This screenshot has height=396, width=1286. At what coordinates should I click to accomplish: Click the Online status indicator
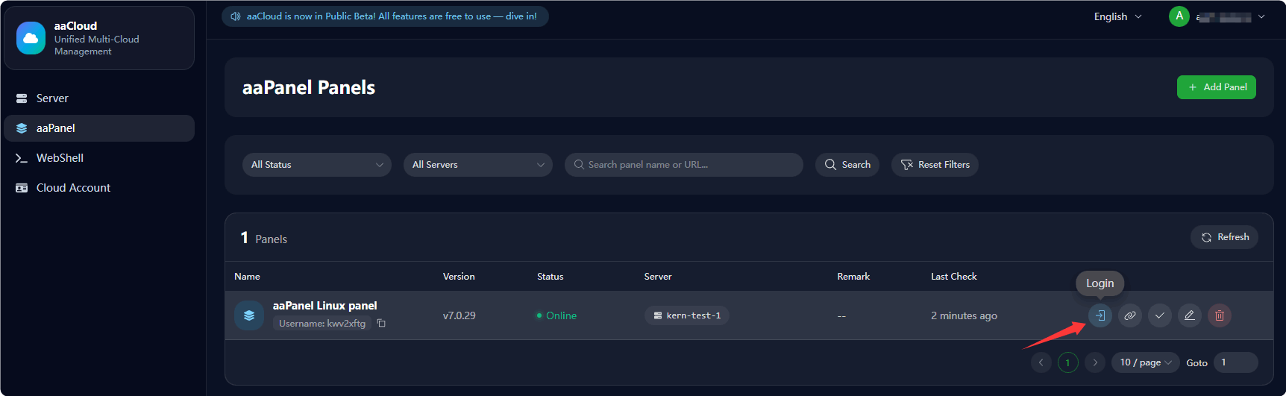[x=556, y=315]
